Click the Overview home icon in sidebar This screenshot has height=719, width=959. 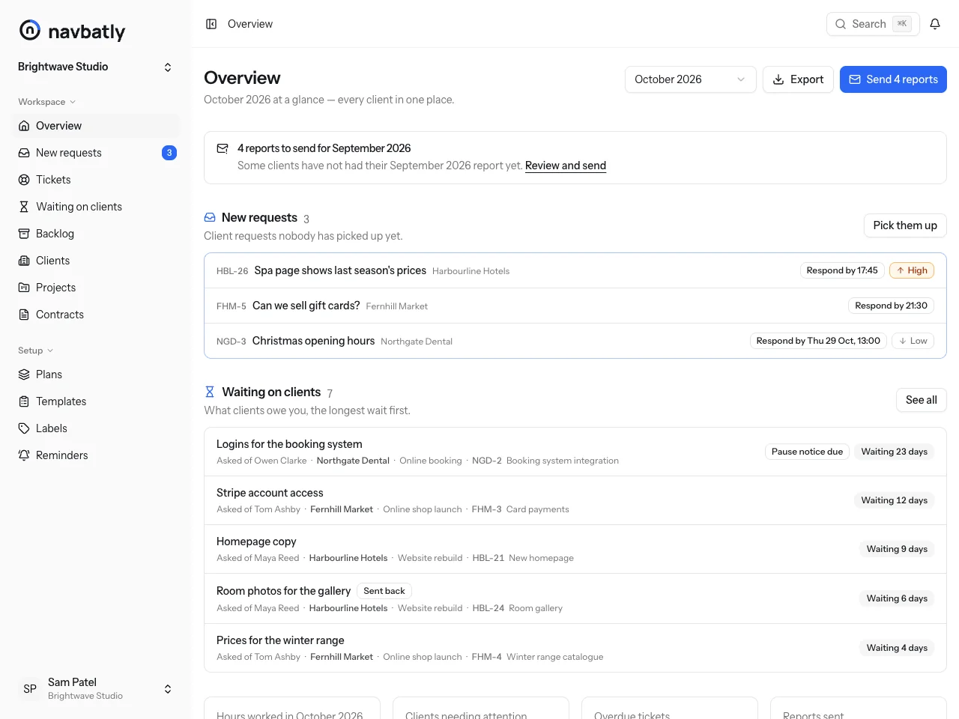(24, 126)
